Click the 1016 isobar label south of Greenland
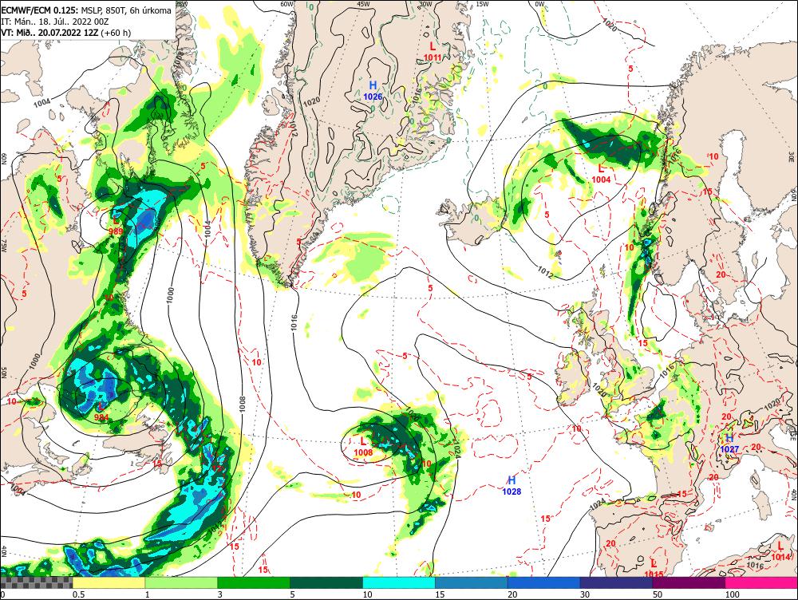 [294, 322]
